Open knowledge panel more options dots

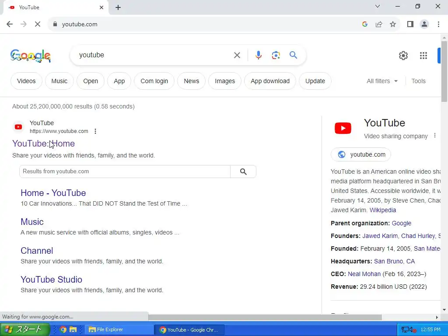(x=434, y=136)
